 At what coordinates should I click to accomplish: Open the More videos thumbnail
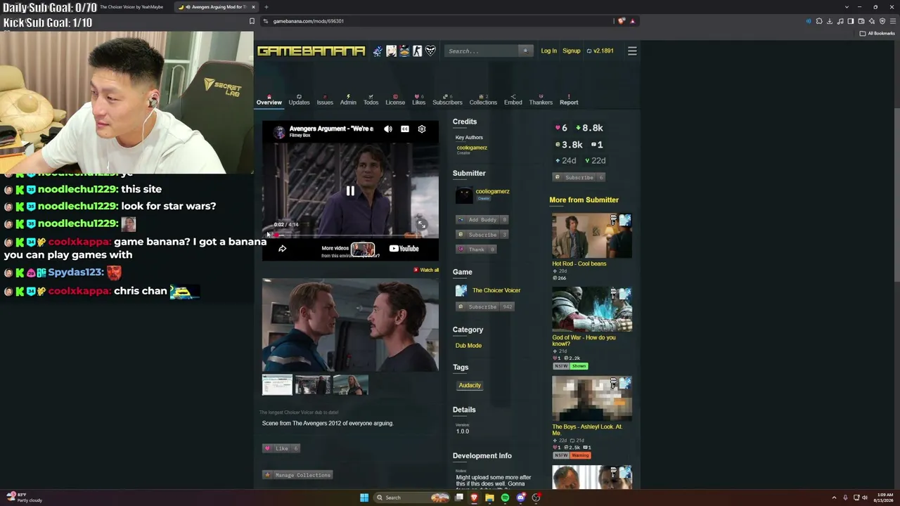coord(363,249)
